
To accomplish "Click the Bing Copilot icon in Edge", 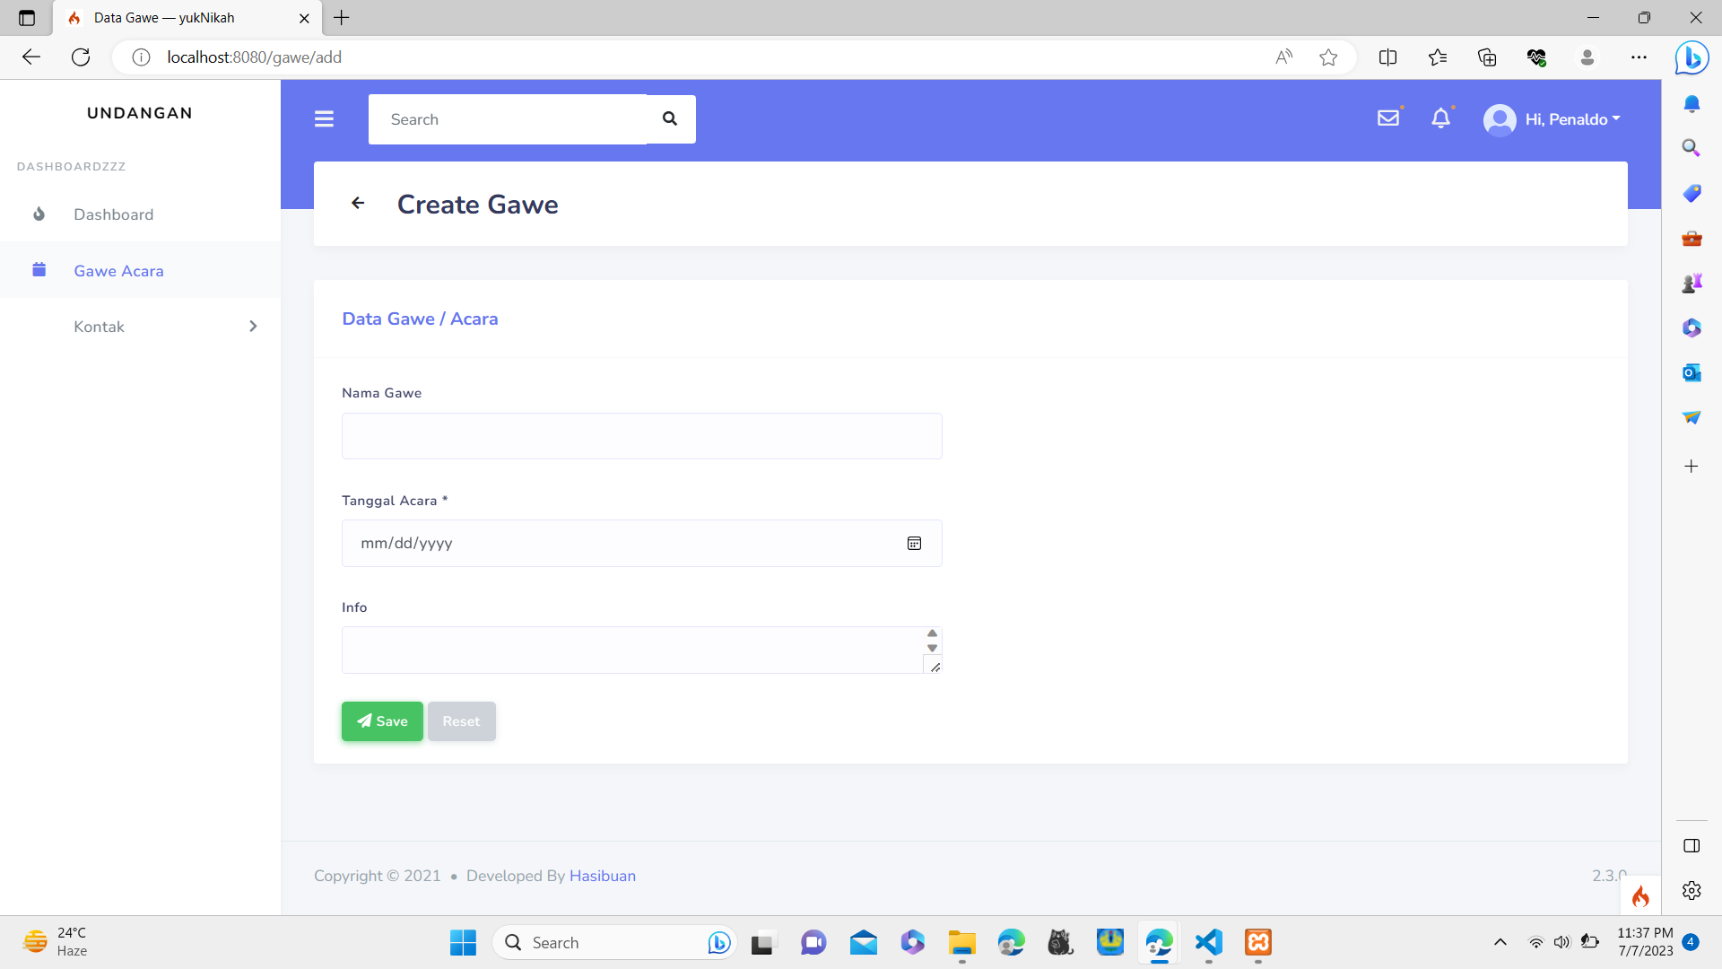I will [x=1692, y=57].
